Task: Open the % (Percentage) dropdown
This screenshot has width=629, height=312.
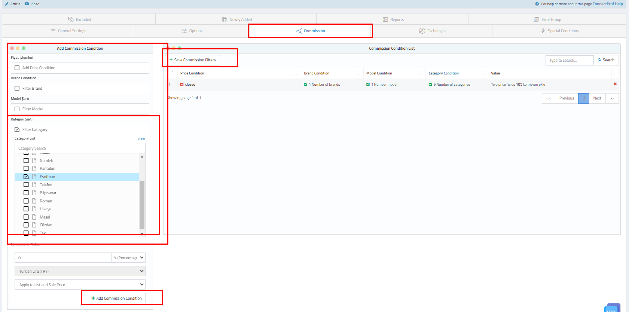Action: [128, 258]
